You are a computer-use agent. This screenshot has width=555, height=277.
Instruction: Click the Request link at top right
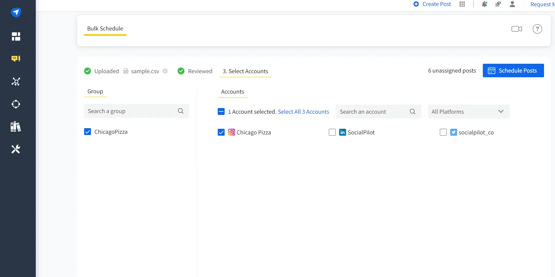pyautogui.click(x=542, y=4)
